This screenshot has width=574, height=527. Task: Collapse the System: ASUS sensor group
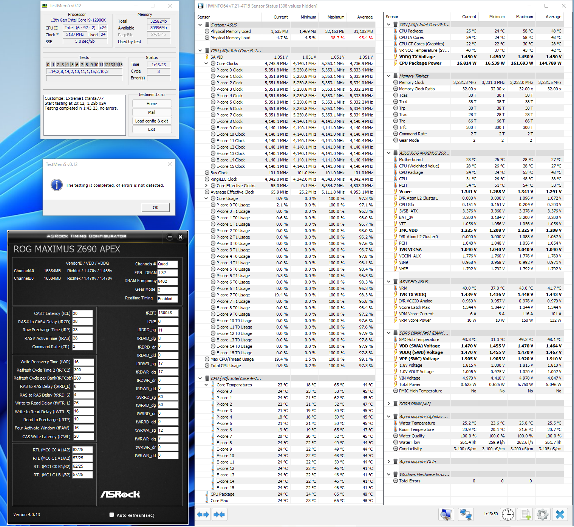point(200,25)
